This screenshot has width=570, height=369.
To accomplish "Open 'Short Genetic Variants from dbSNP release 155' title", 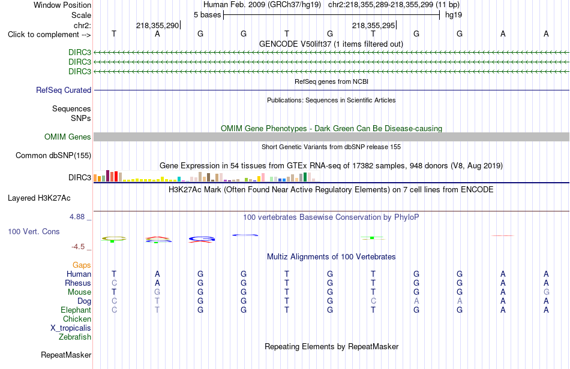I will point(331,147).
